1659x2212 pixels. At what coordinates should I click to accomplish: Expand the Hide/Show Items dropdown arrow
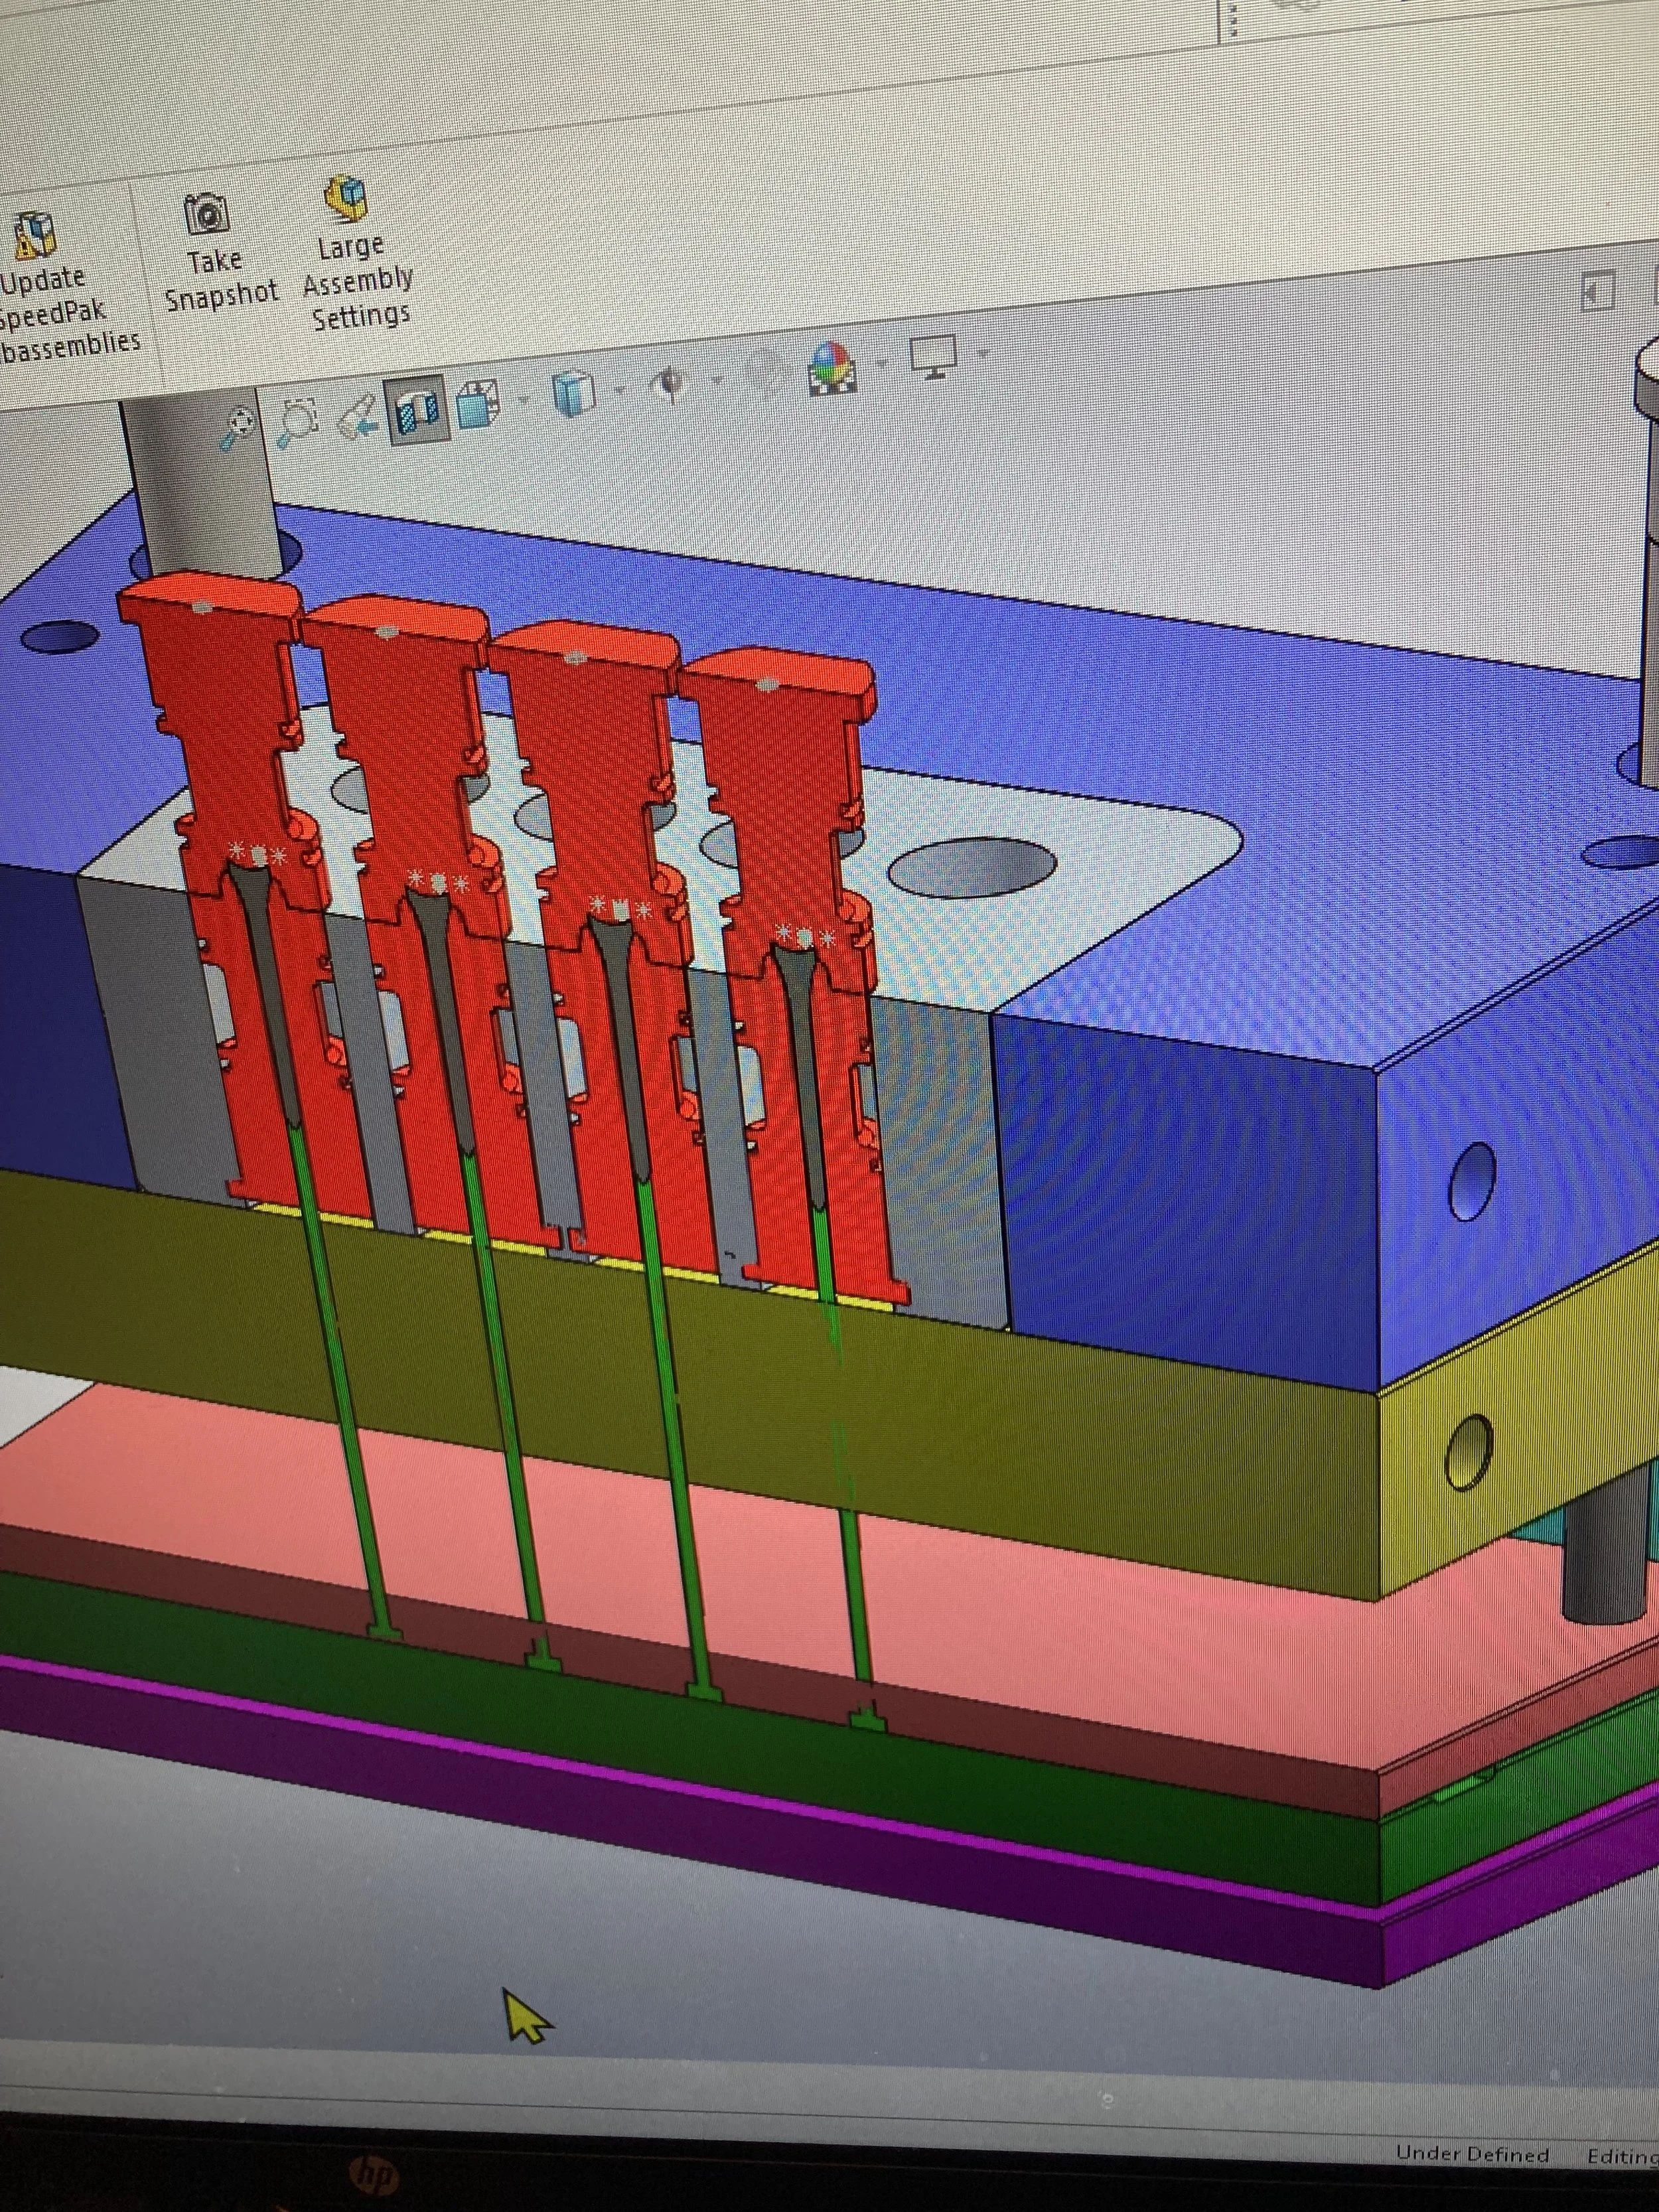[717, 380]
